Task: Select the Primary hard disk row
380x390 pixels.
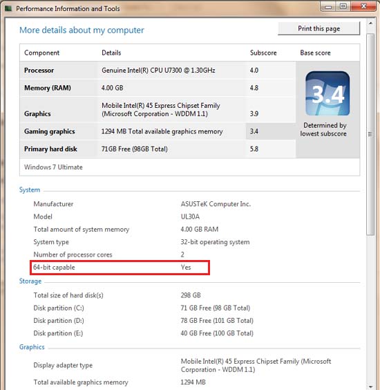Action: pos(158,149)
